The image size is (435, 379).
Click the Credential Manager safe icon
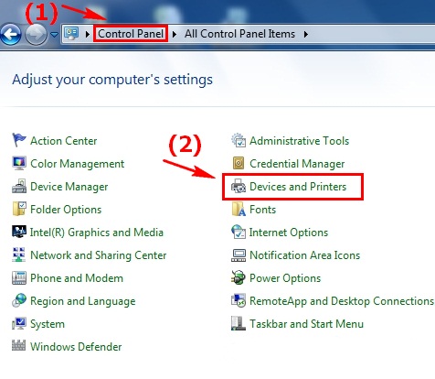click(x=239, y=163)
